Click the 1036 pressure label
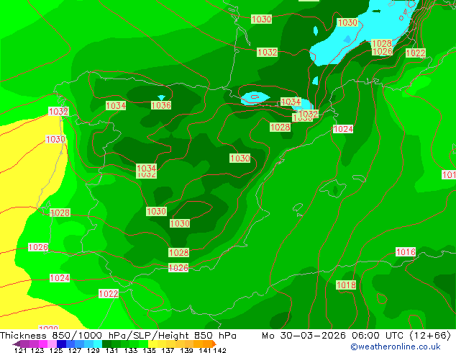This screenshot has height=353, width=456. [x=161, y=105]
